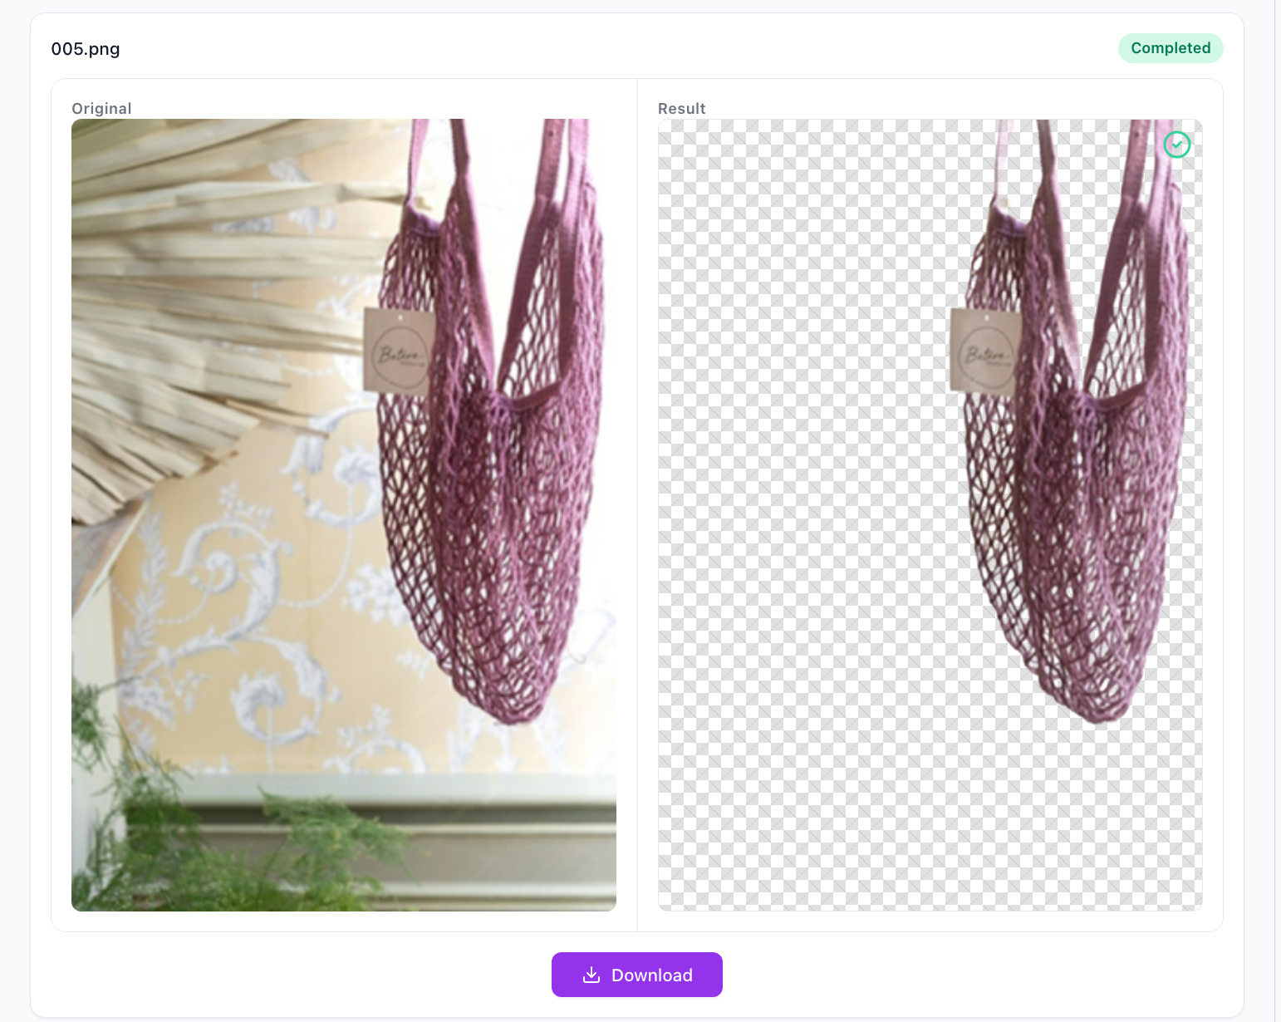1281x1022 pixels.
Task: Click the green checkmark circle on result
Action: click(x=1176, y=145)
